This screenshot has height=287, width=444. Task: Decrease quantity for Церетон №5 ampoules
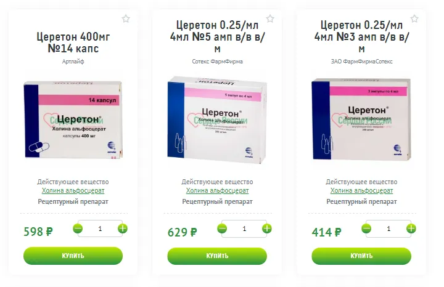click(x=222, y=228)
